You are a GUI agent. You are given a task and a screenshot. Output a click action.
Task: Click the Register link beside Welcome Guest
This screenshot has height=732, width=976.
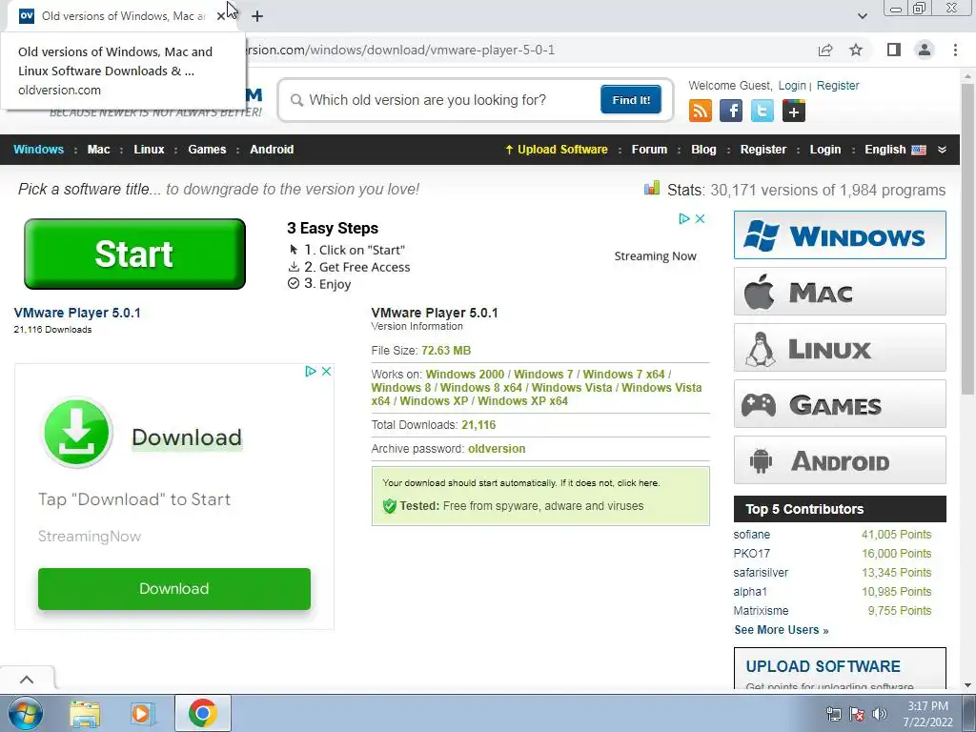838,86
